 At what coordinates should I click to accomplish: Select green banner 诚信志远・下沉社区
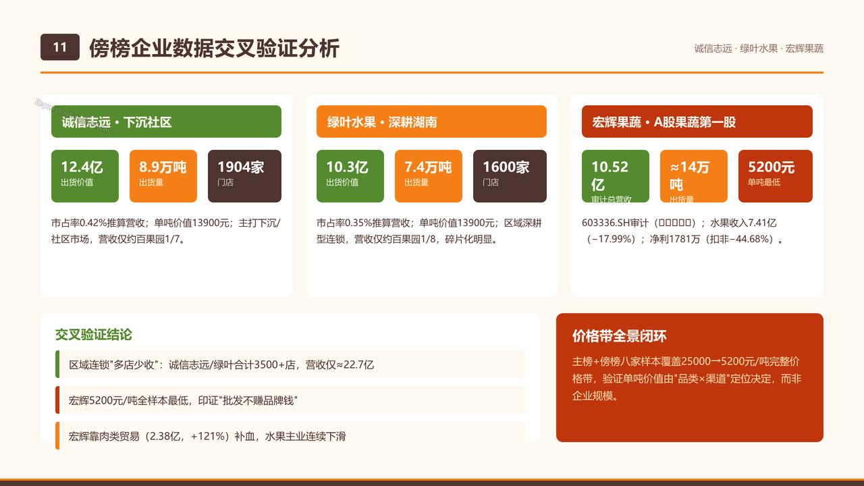tap(166, 122)
